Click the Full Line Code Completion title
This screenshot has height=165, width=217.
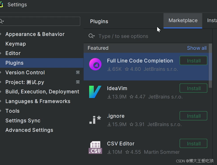coord(140,61)
